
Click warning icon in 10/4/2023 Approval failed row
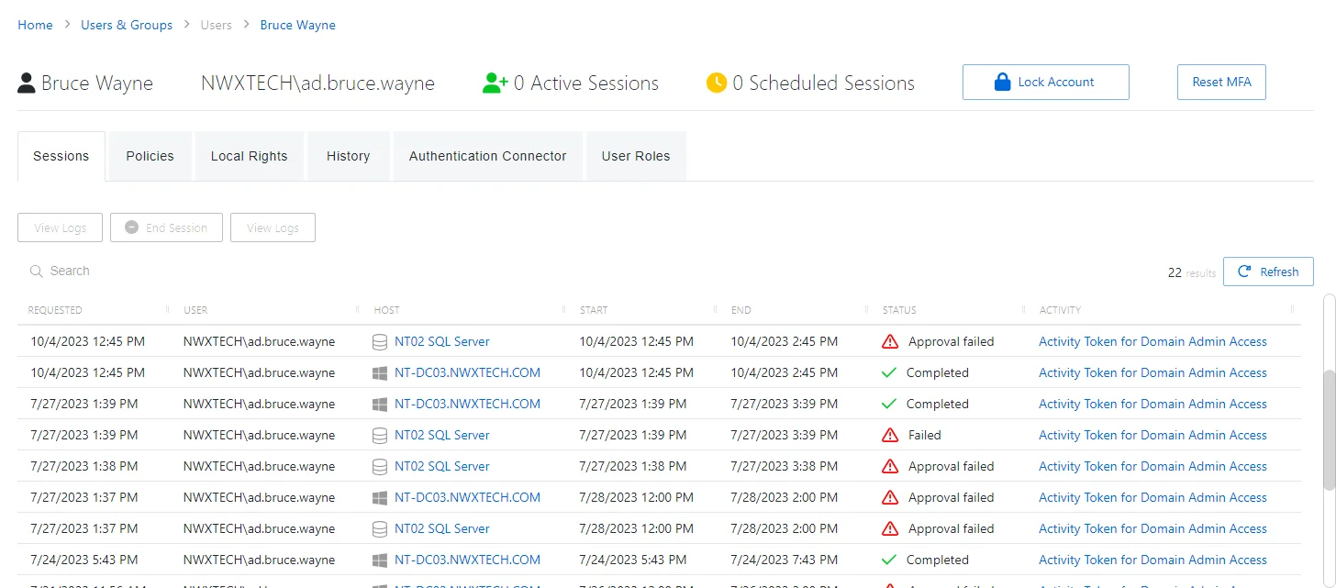tap(889, 341)
